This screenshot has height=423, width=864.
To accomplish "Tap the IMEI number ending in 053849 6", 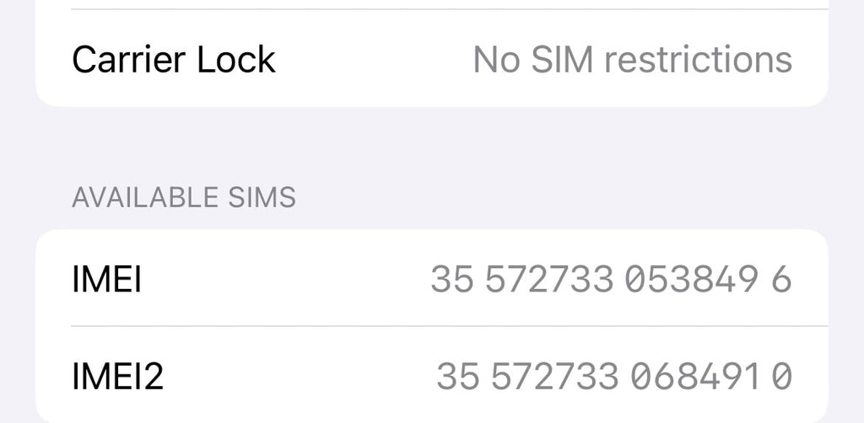I will (611, 279).
